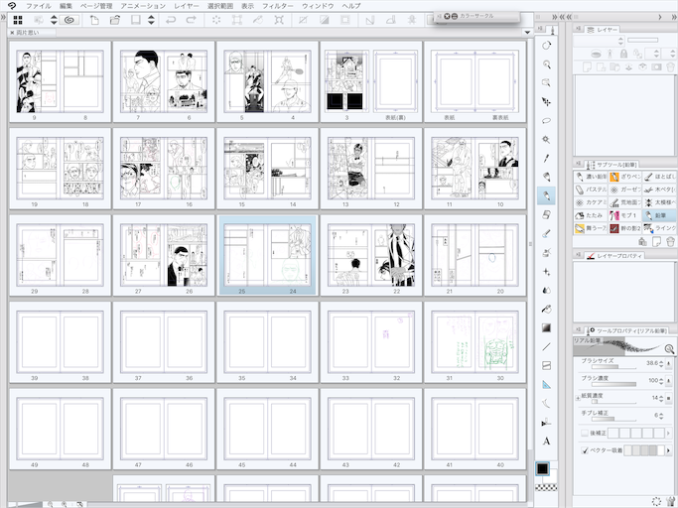
Task: Expand collapsed left panel chevron
Action: pos(3,17)
